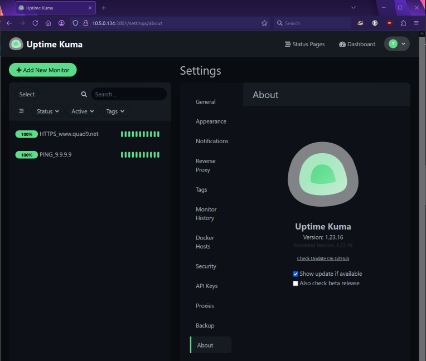Click Add New Monitor button
426x361 pixels.
[43, 70]
